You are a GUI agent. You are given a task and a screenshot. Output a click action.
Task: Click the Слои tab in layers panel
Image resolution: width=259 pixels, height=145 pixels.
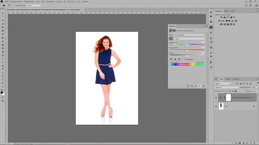(221, 79)
